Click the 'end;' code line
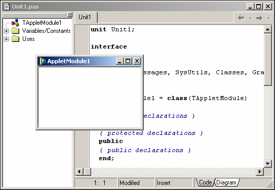275x190 pixels. coord(106,158)
